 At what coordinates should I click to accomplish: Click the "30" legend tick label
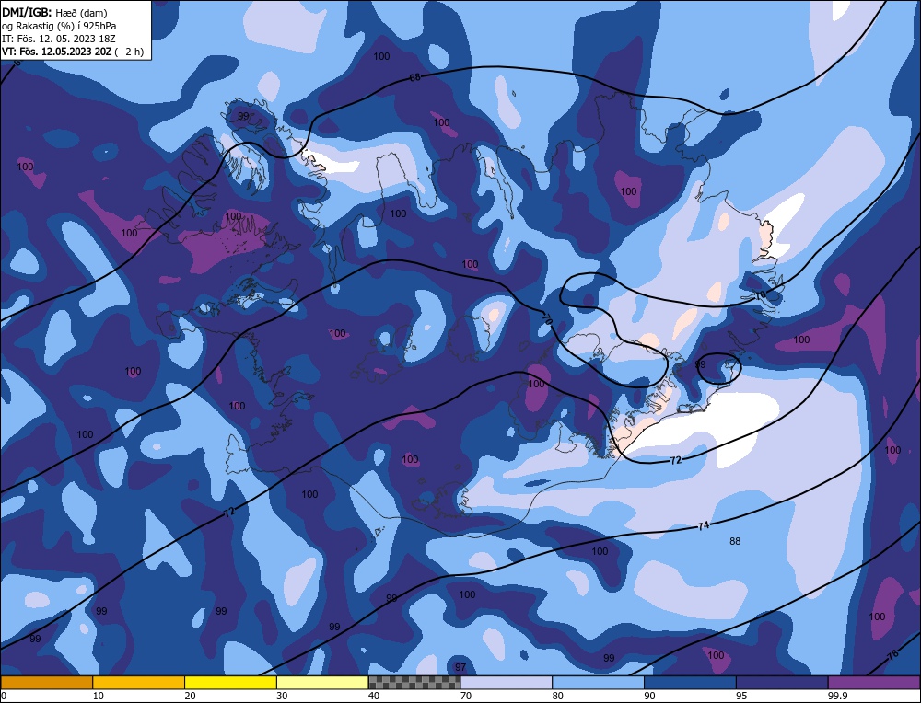(x=282, y=696)
